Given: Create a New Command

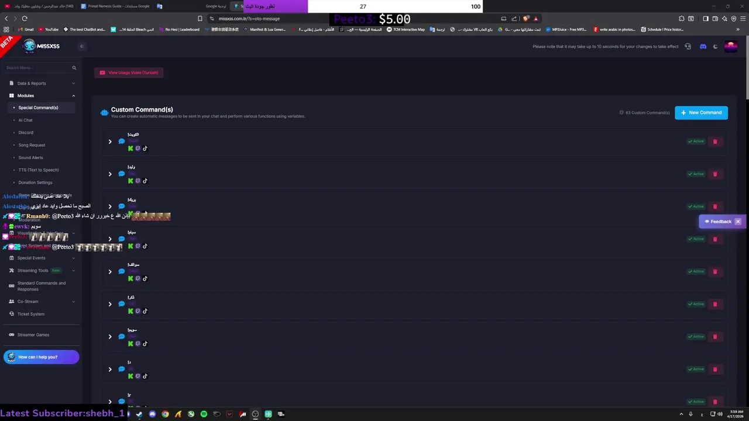Looking at the screenshot, I should tap(701, 112).
